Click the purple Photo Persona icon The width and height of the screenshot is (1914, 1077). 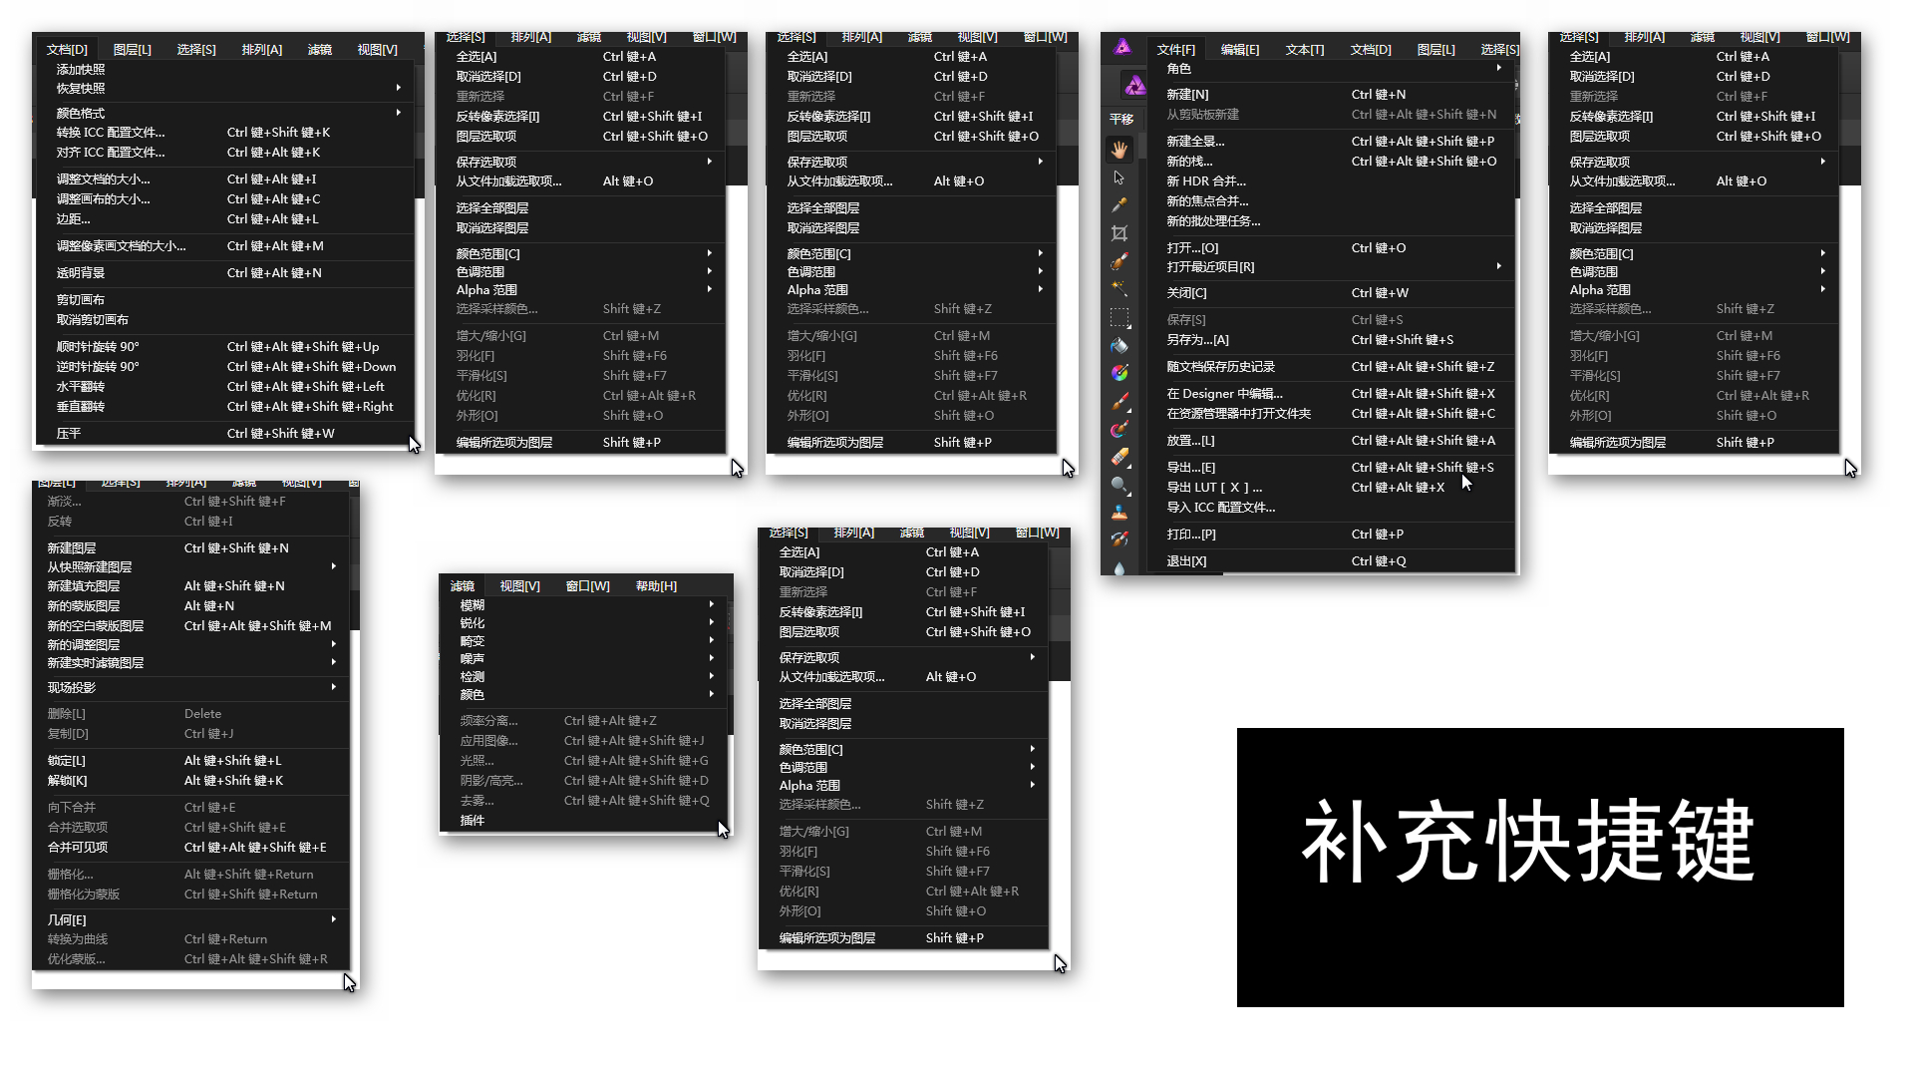pos(1134,87)
